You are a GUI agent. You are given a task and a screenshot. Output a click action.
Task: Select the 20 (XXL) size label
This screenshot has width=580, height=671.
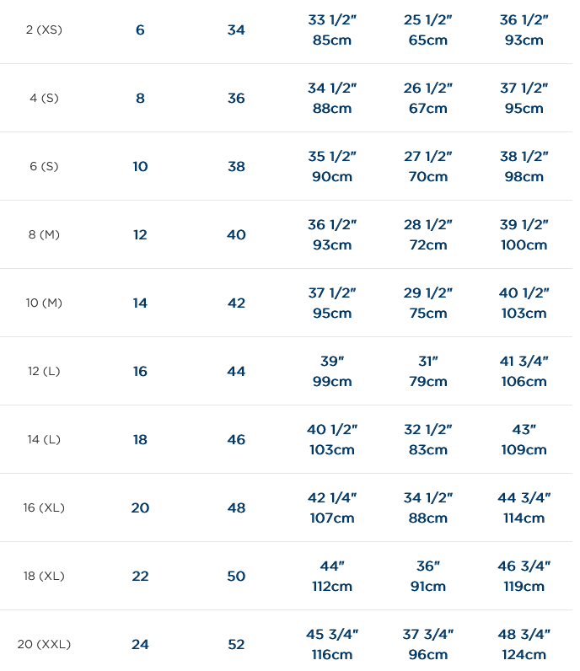point(44,645)
